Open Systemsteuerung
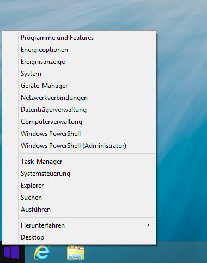This screenshot has height=263, width=207. tap(45, 174)
